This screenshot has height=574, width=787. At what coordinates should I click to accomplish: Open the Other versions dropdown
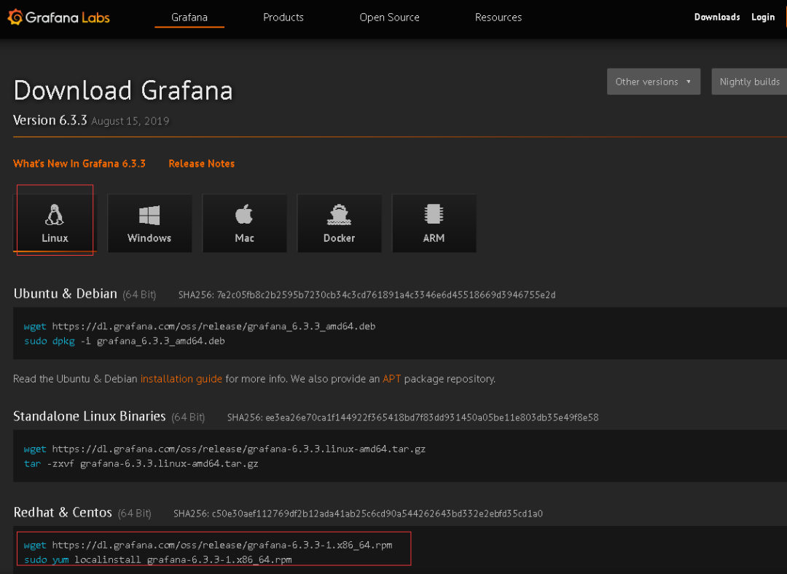point(653,82)
